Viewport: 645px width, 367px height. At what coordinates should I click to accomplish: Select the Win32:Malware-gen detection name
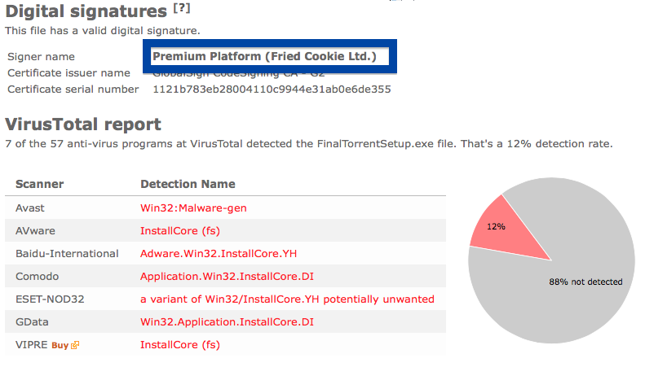193,208
